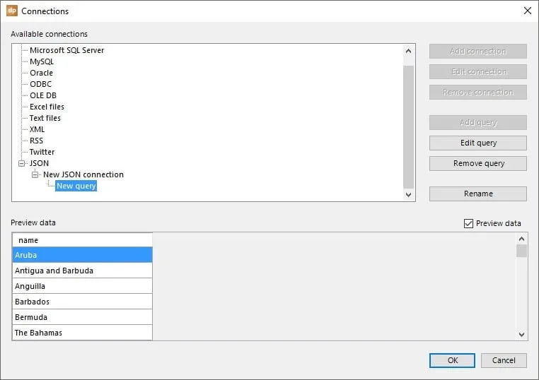
Task: Select The Bahamas row
Action: coord(83,332)
